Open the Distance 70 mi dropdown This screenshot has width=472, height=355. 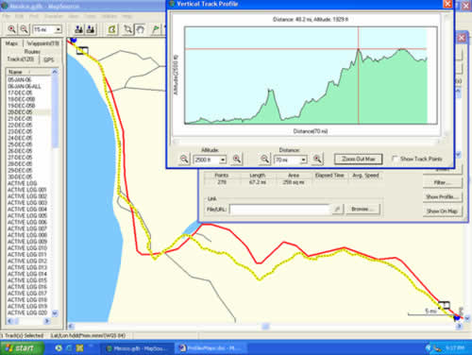point(303,160)
